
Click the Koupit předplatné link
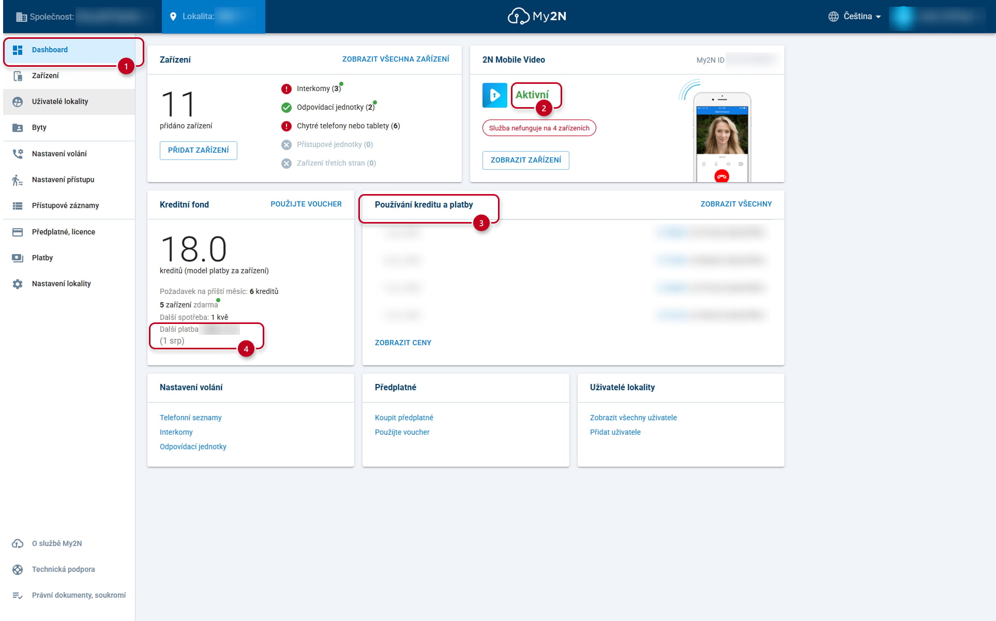[x=404, y=418]
